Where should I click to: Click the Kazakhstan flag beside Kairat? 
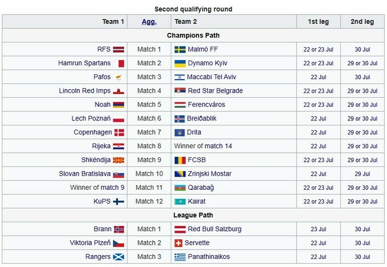pyautogui.click(x=180, y=201)
